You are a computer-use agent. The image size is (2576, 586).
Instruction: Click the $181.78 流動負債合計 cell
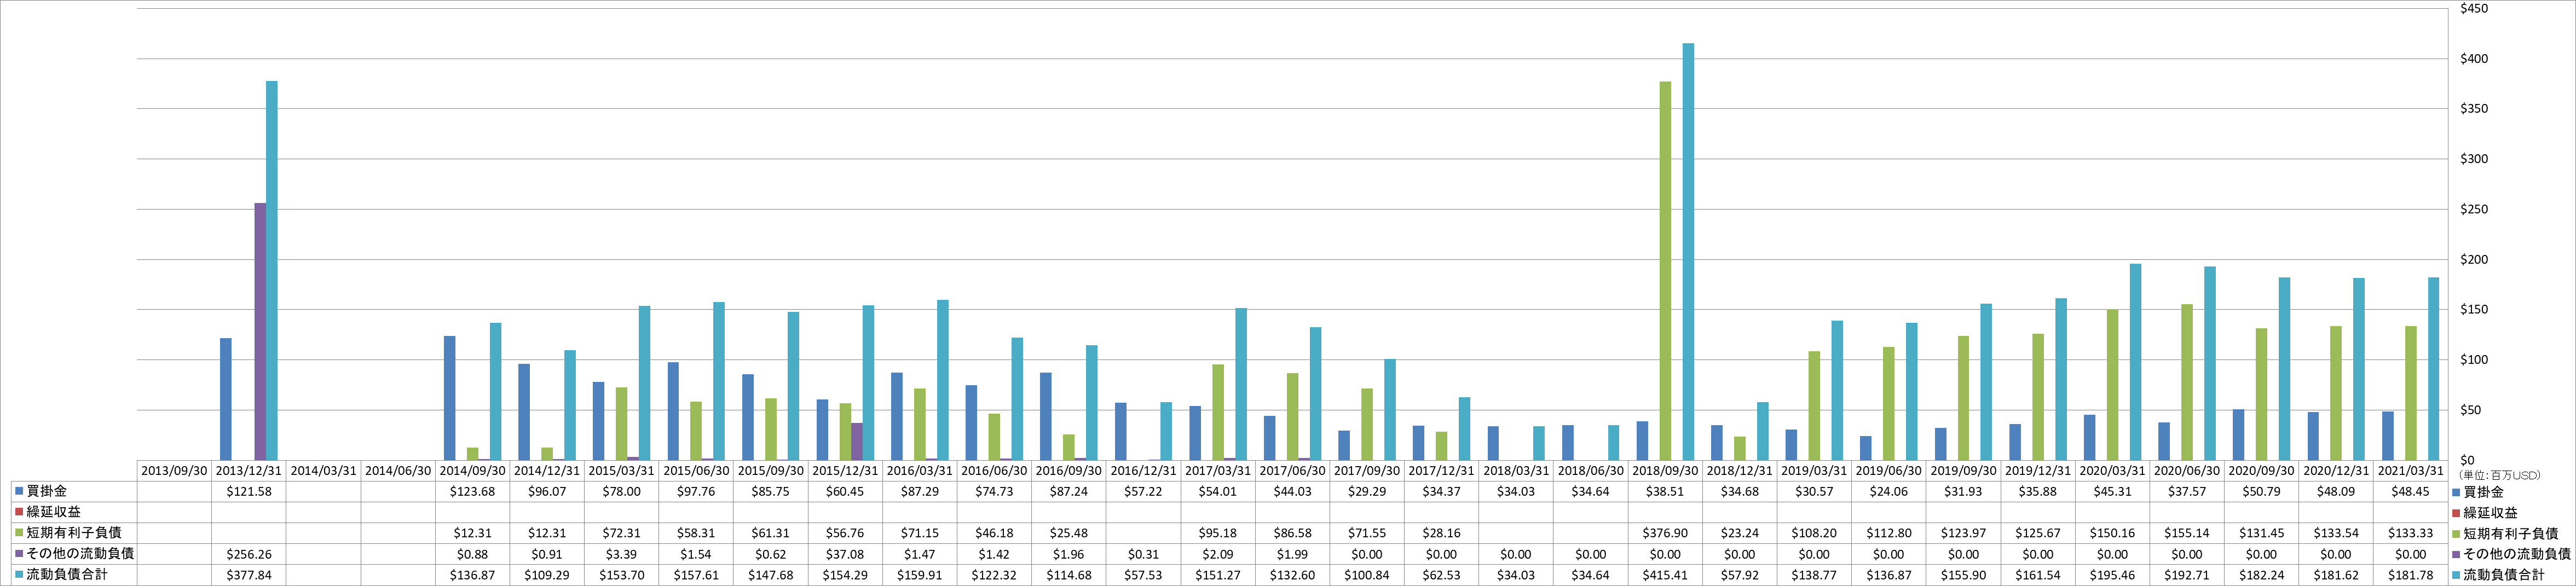2411,575
